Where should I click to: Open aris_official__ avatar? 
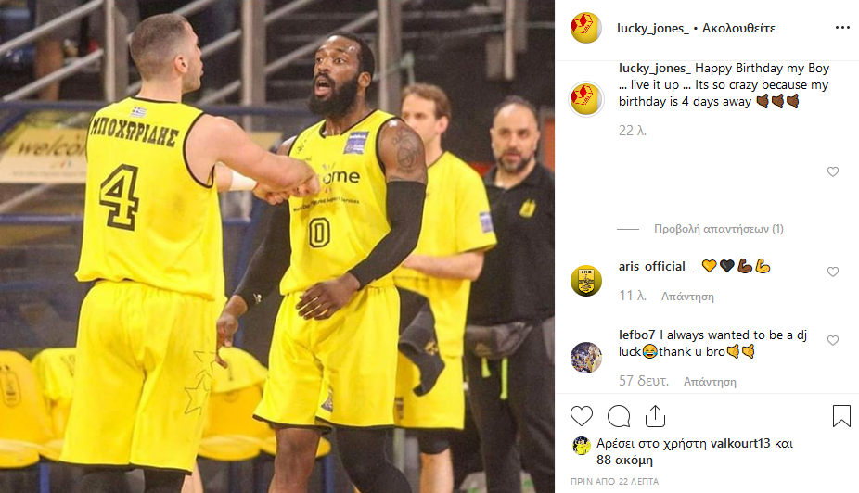point(585,281)
